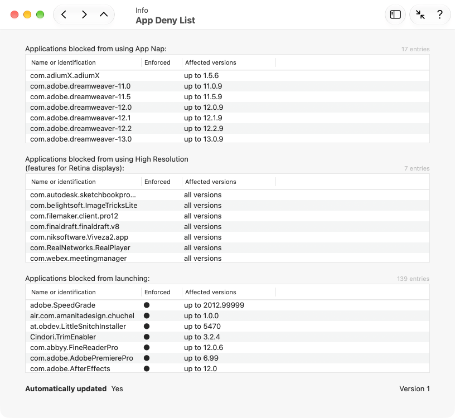Select com.filemaker.client.pro12 row
This screenshot has width=455, height=418.
pyautogui.click(x=227, y=216)
